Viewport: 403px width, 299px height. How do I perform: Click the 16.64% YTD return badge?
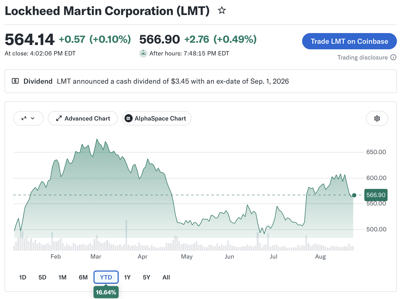[x=106, y=292]
